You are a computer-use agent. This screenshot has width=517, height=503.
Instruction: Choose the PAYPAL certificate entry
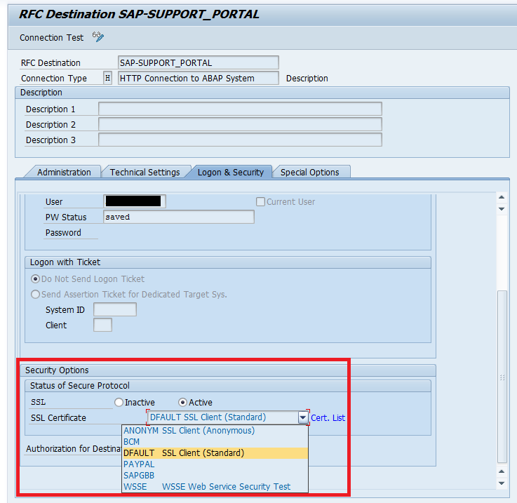point(215,464)
